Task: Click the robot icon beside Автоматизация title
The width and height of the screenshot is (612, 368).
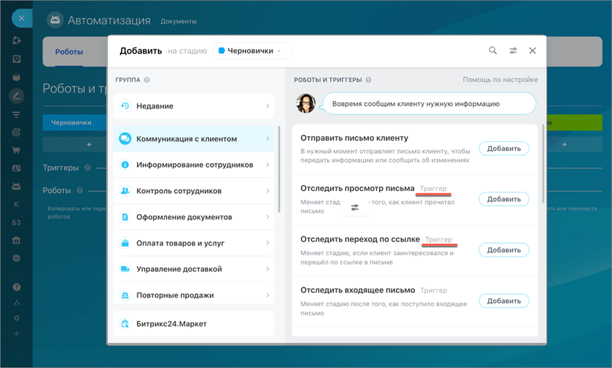Action: click(55, 19)
